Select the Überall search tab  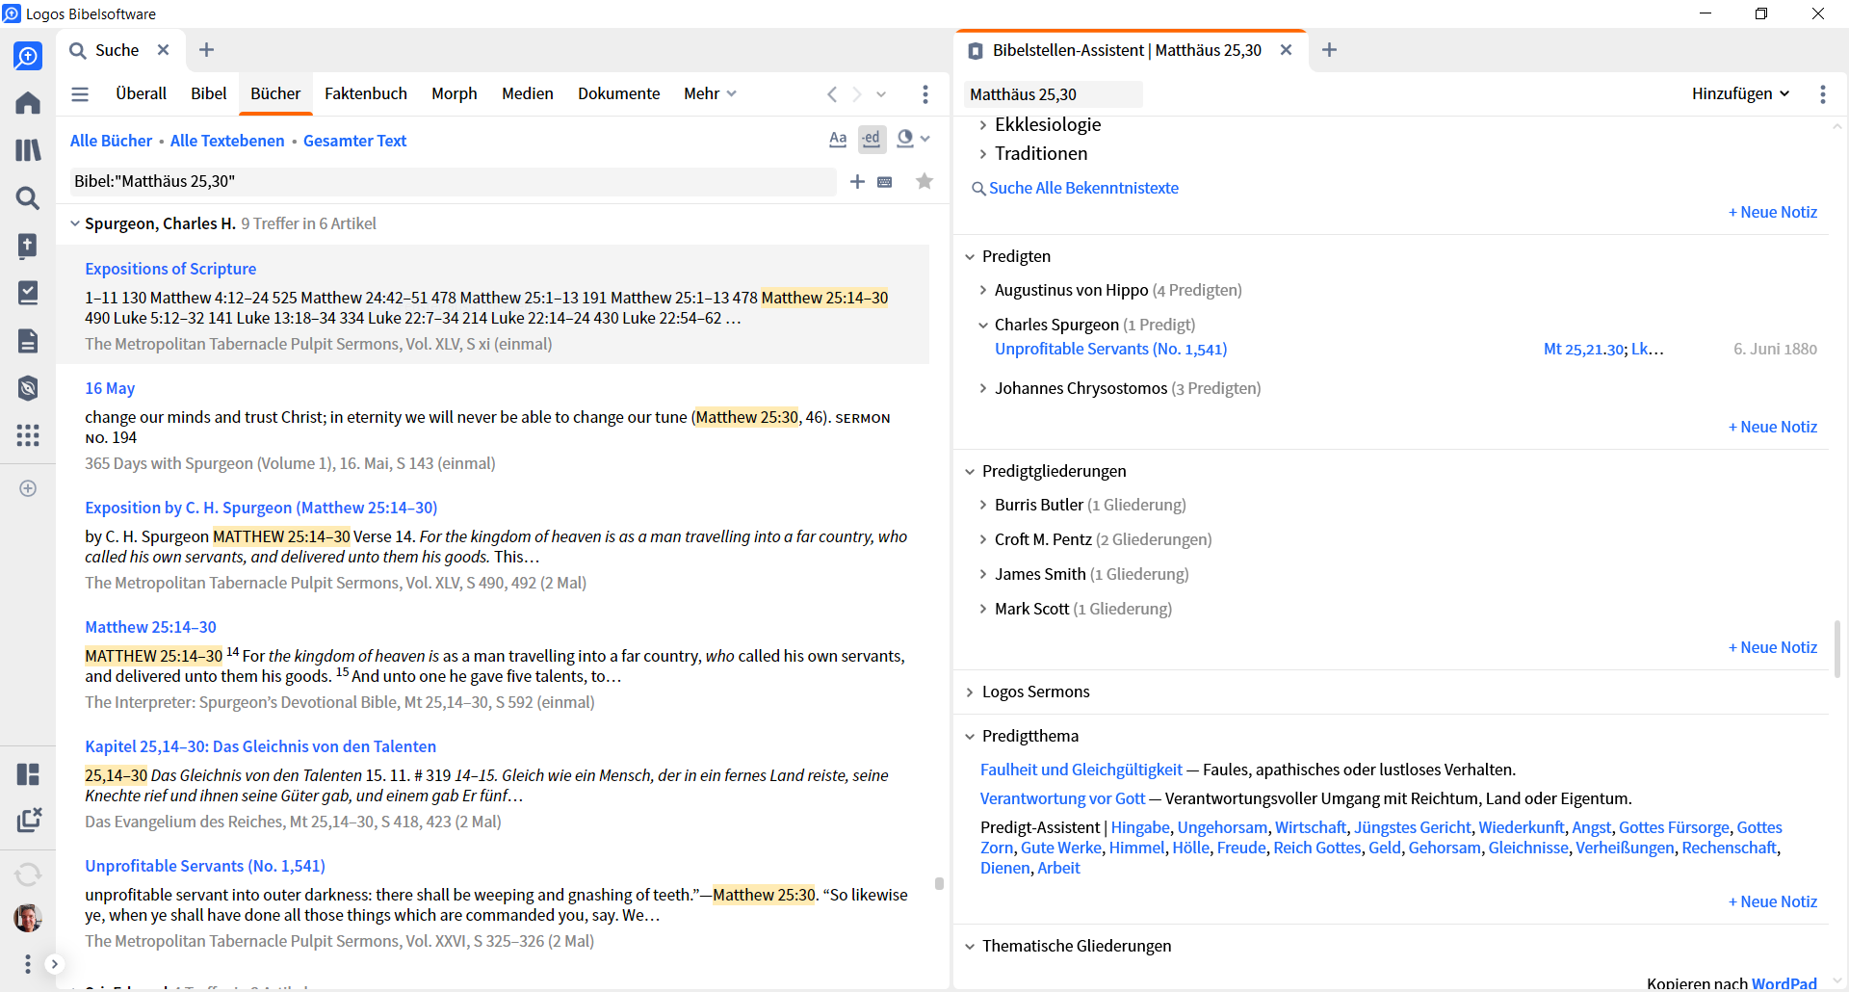click(x=141, y=93)
